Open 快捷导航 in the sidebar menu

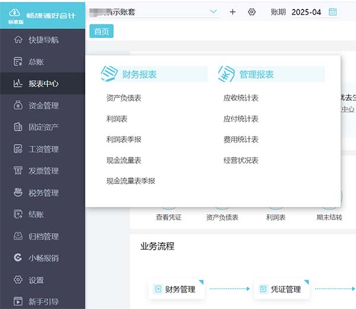point(43,40)
